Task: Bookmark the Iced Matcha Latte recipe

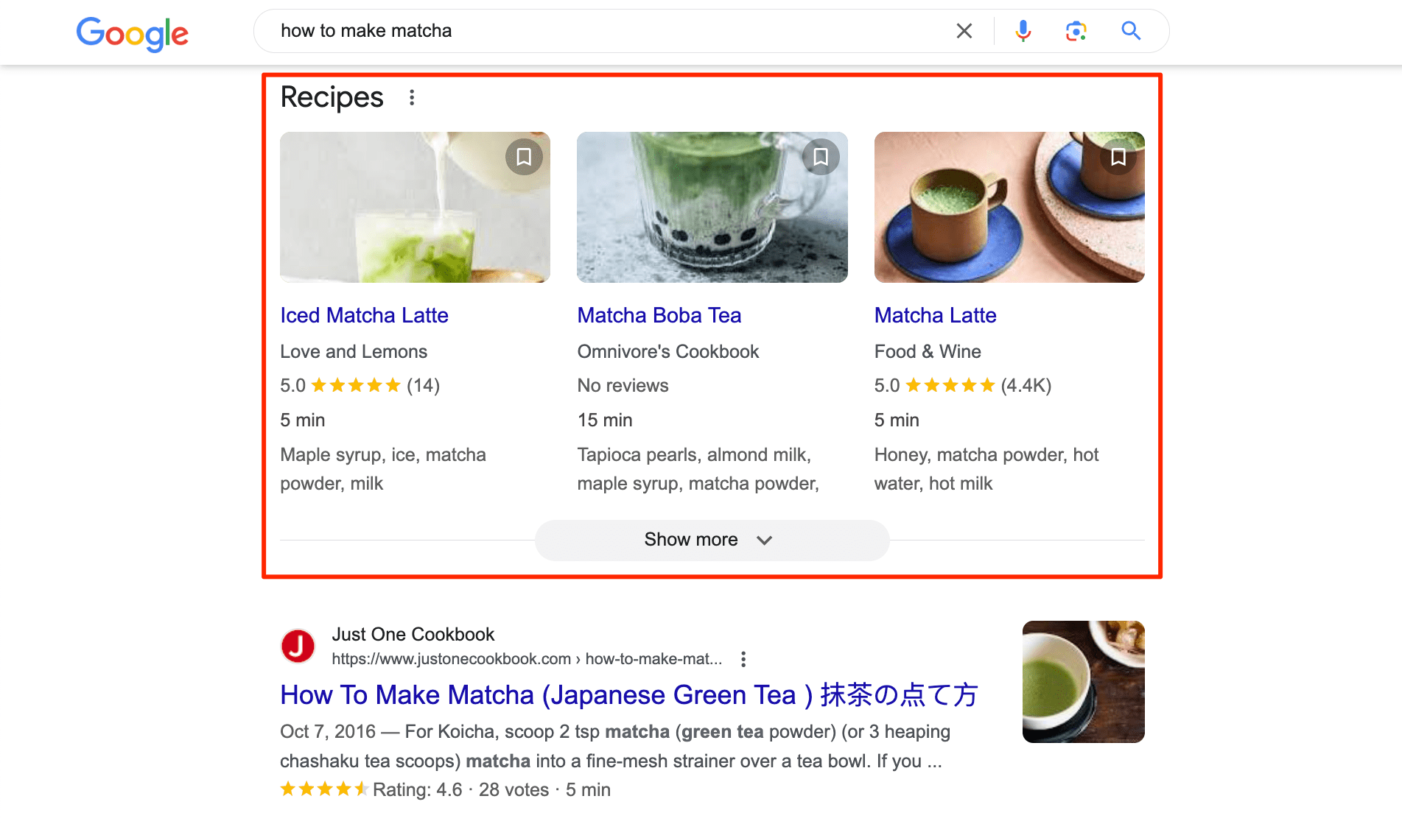Action: point(524,157)
